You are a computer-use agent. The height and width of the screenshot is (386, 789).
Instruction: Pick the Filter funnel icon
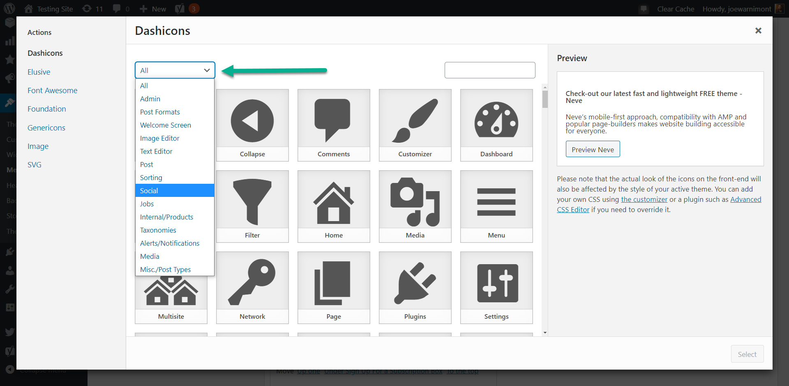click(252, 201)
